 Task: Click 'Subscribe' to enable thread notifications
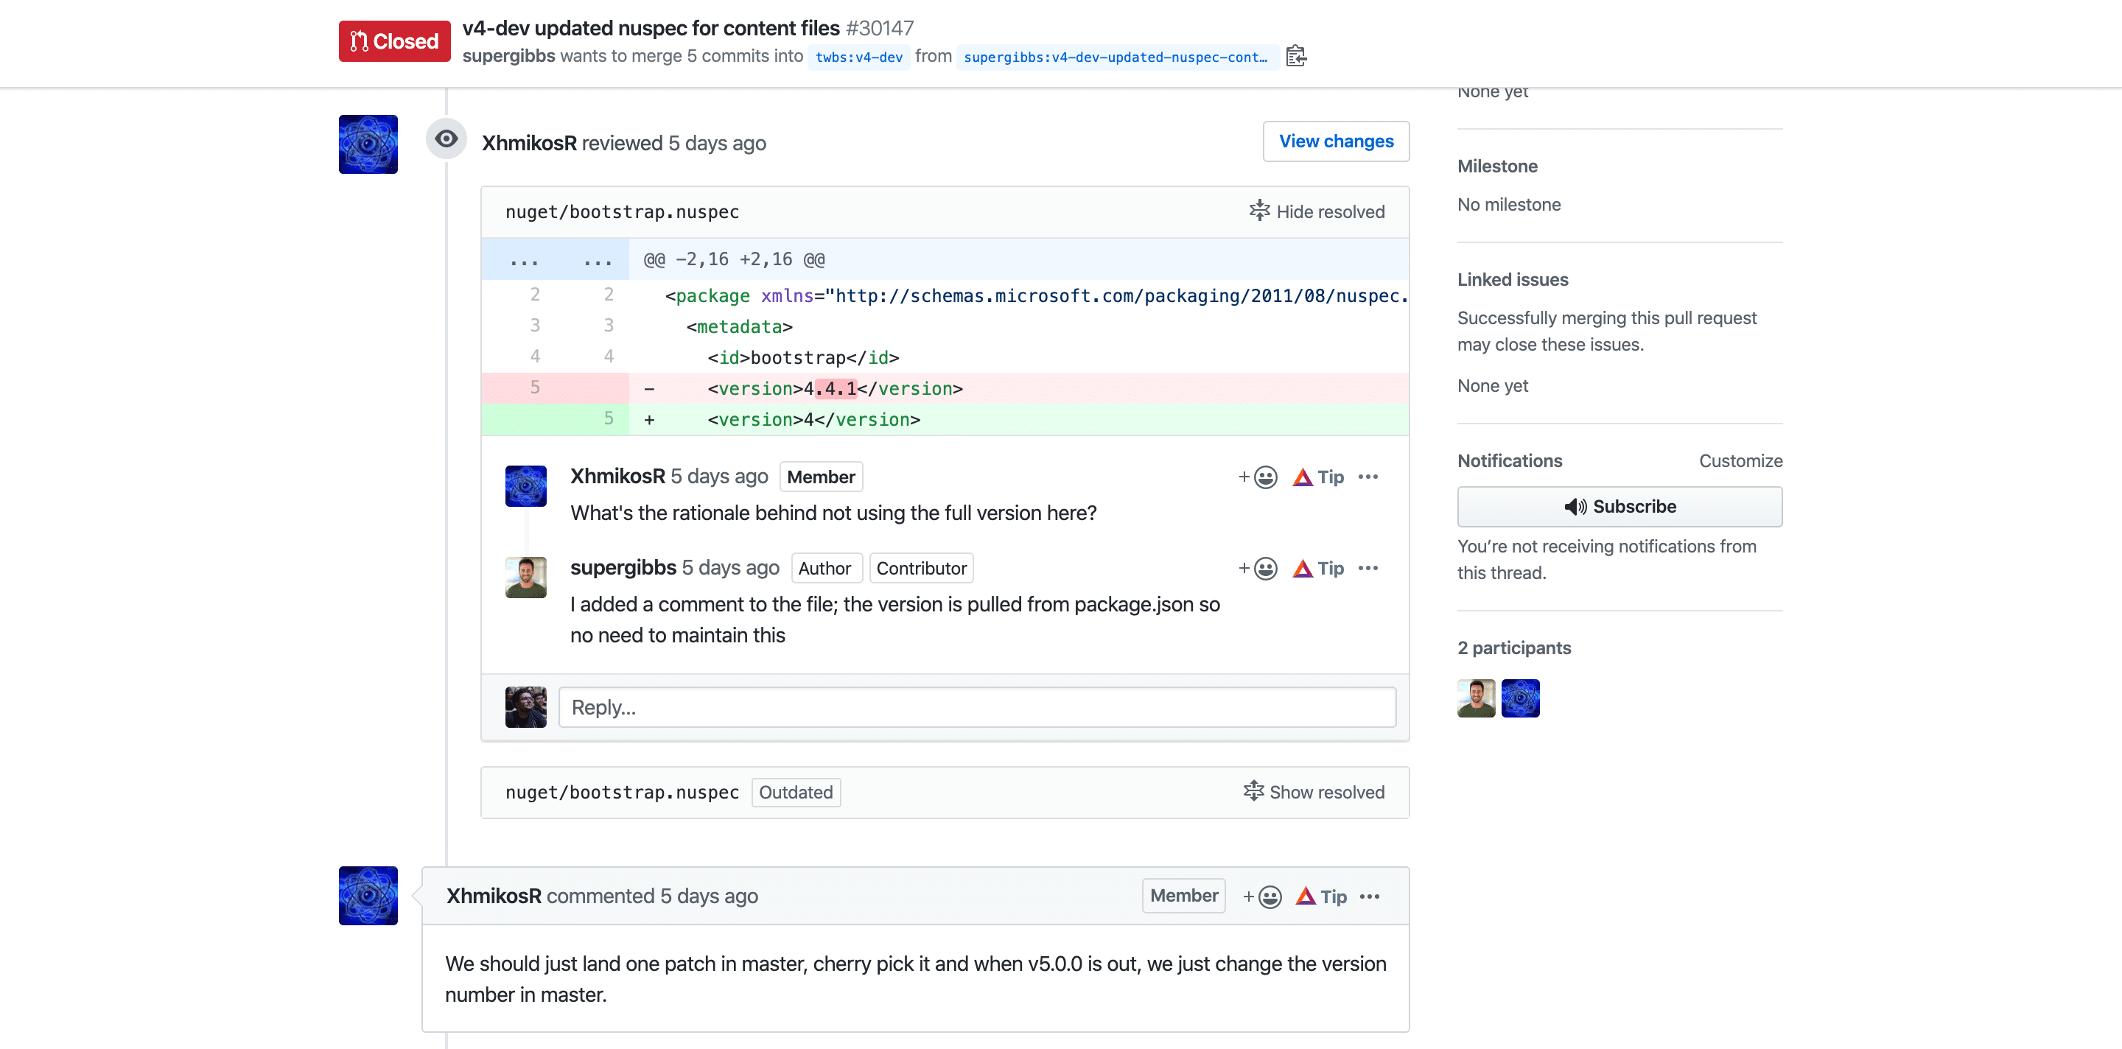point(1620,506)
